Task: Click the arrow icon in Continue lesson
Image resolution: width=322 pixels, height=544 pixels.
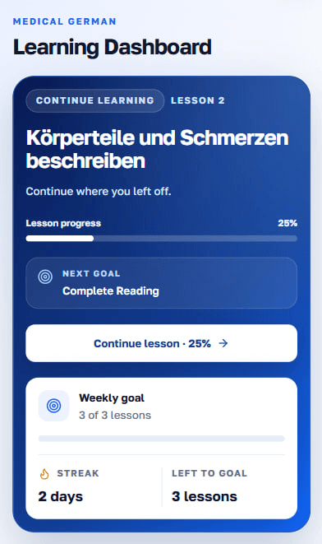Action: click(223, 343)
